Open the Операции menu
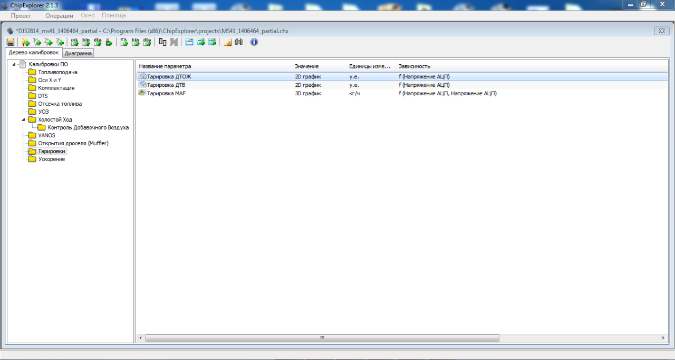Screen dimensions: 675x360 tap(59, 16)
